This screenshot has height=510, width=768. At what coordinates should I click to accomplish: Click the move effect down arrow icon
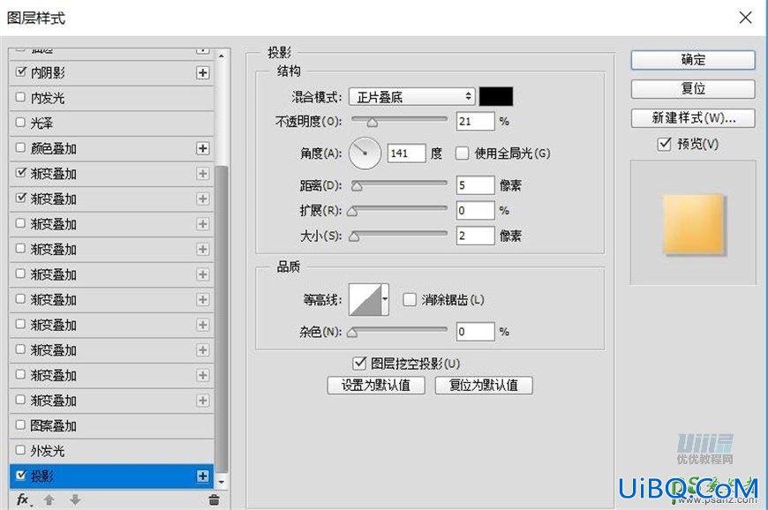[x=75, y=500]
